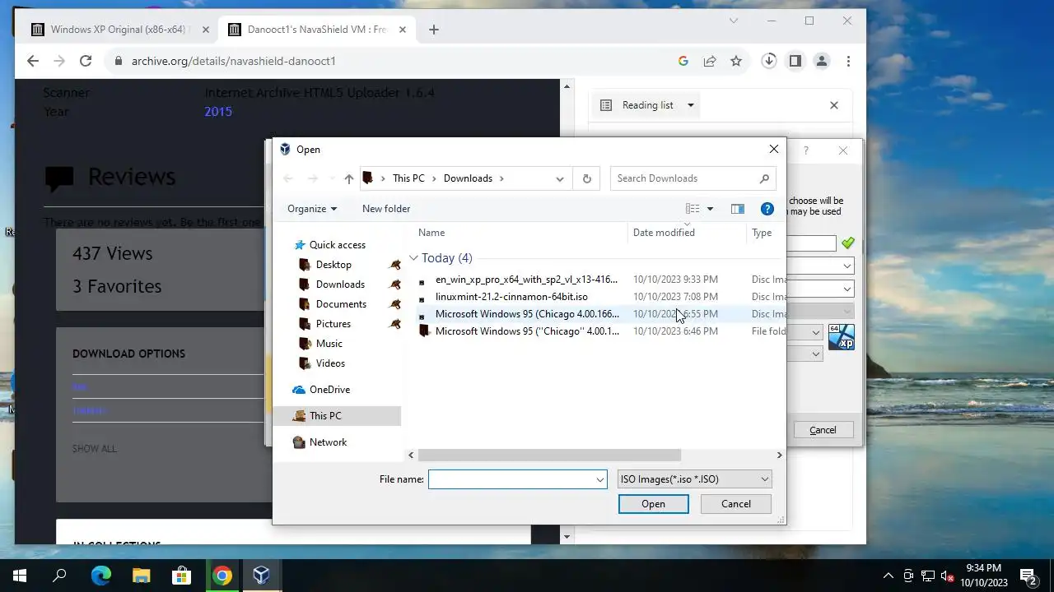The width and height of the screenshot is (1054, 592).
Task: Reload the Chrome page
Action: [x=86, y=61]
